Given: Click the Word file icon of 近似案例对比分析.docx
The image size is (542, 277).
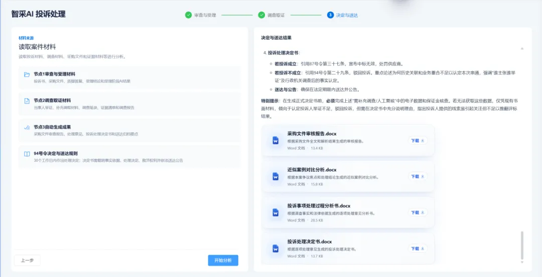Looking at the screenshot, I should pyautogui.click(x=276, y=177).
